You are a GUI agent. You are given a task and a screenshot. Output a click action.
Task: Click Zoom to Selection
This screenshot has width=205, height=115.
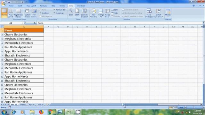click(84, 13)
